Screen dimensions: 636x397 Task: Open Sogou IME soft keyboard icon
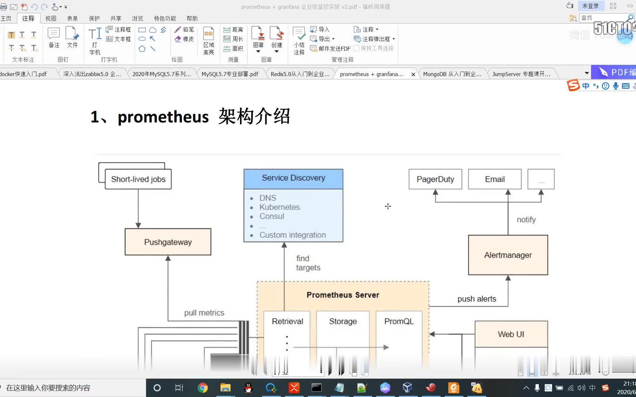coord(625,86)
